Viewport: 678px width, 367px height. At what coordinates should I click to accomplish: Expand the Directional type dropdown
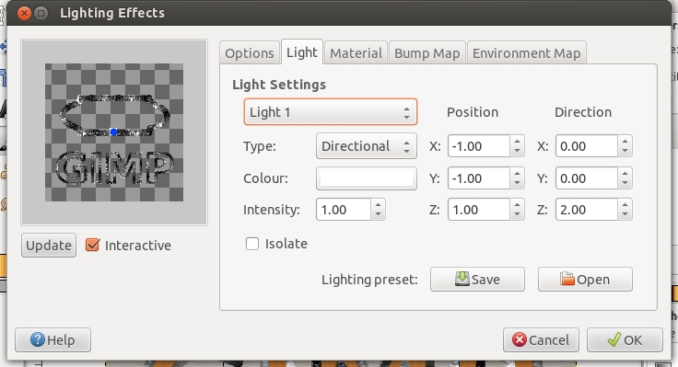point(367,146)
